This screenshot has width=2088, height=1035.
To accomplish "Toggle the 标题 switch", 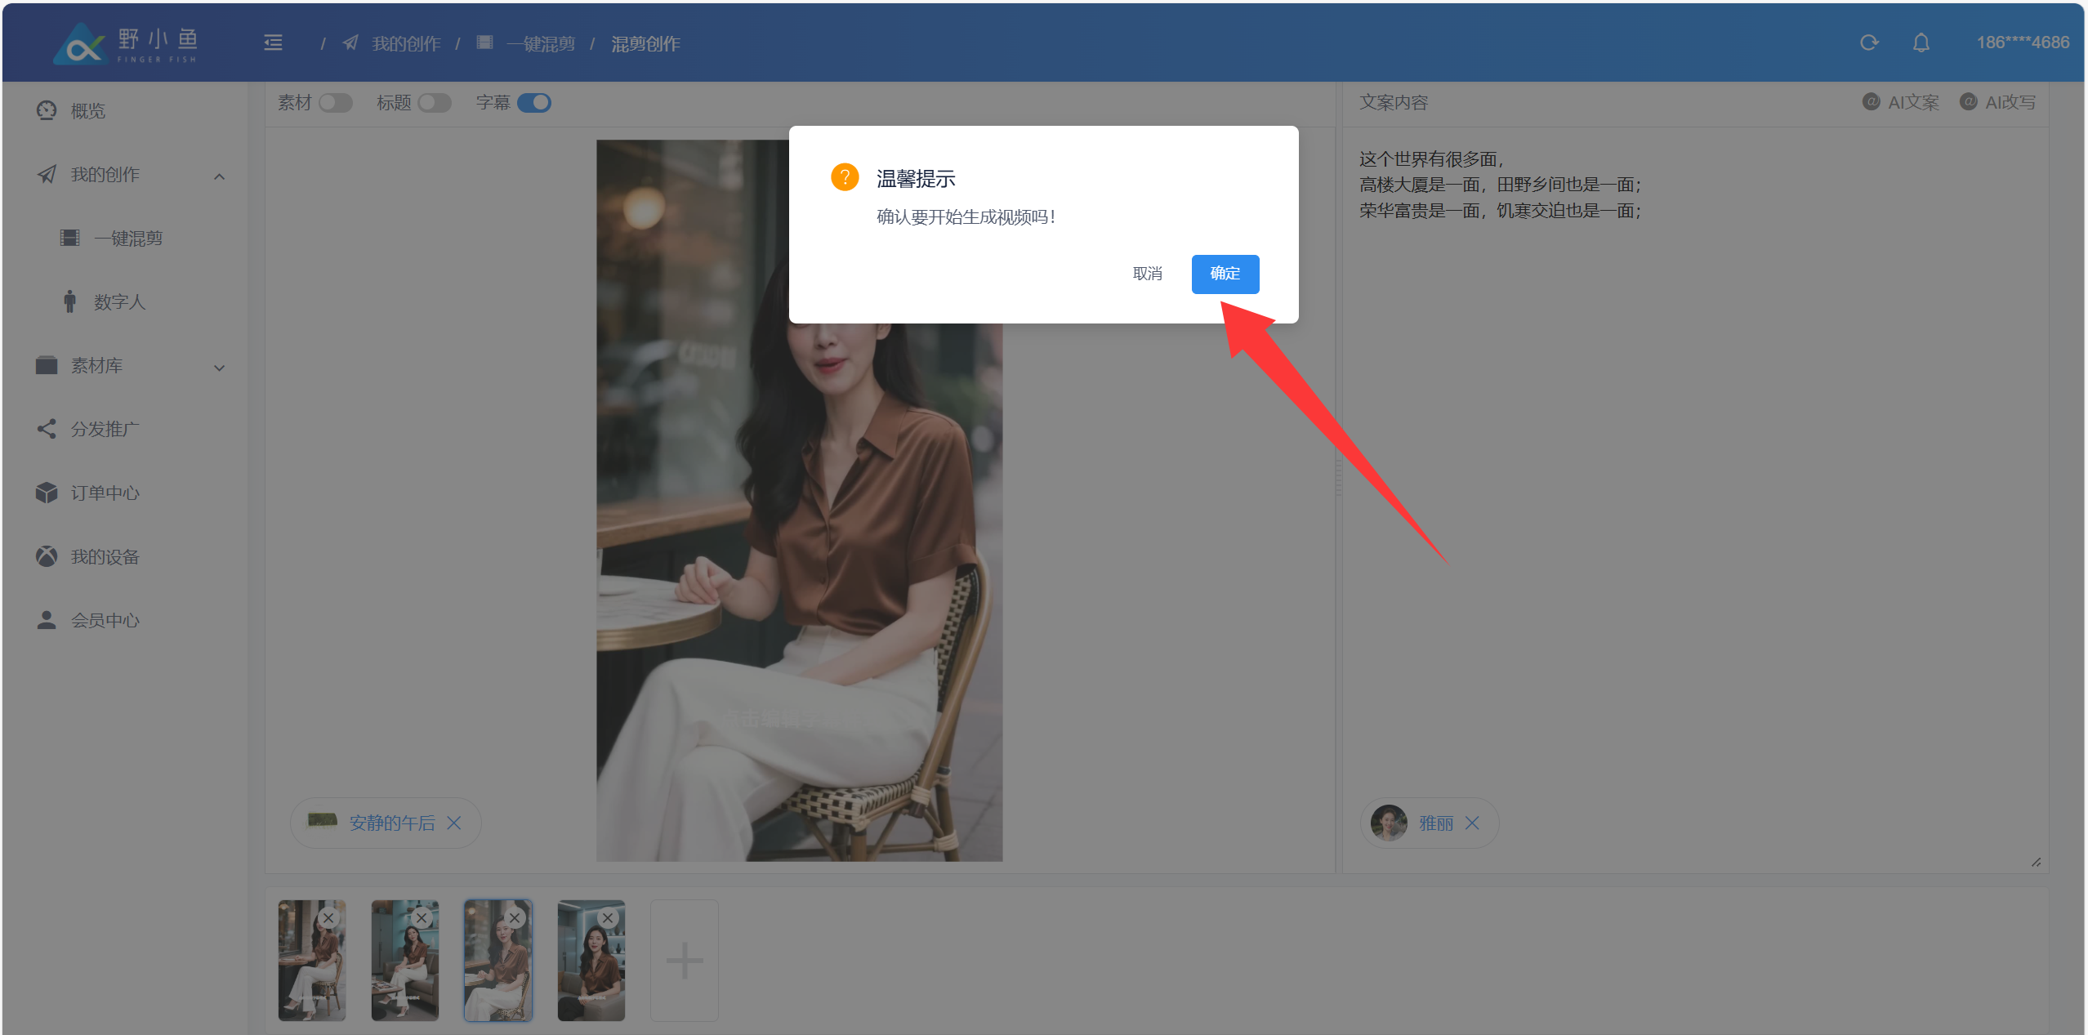I will [434, 103].
